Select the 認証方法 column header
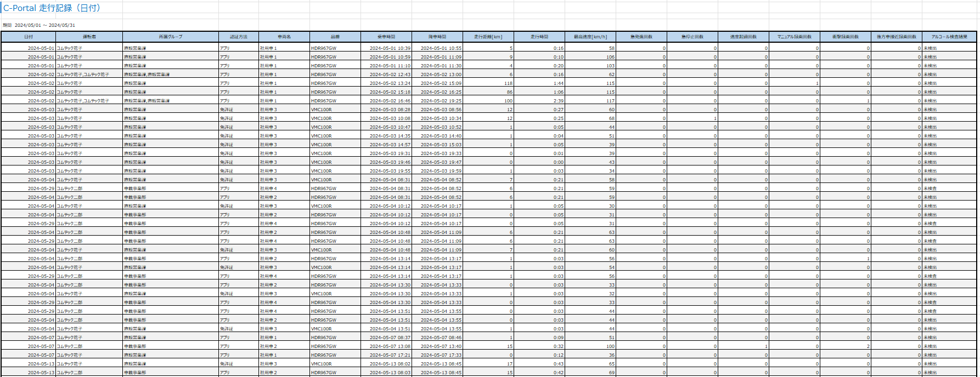This screenshot has height=377, width=980. [x=239, y=37]
